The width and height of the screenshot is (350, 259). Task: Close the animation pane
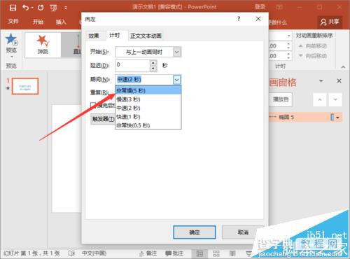tap(339, 81)
